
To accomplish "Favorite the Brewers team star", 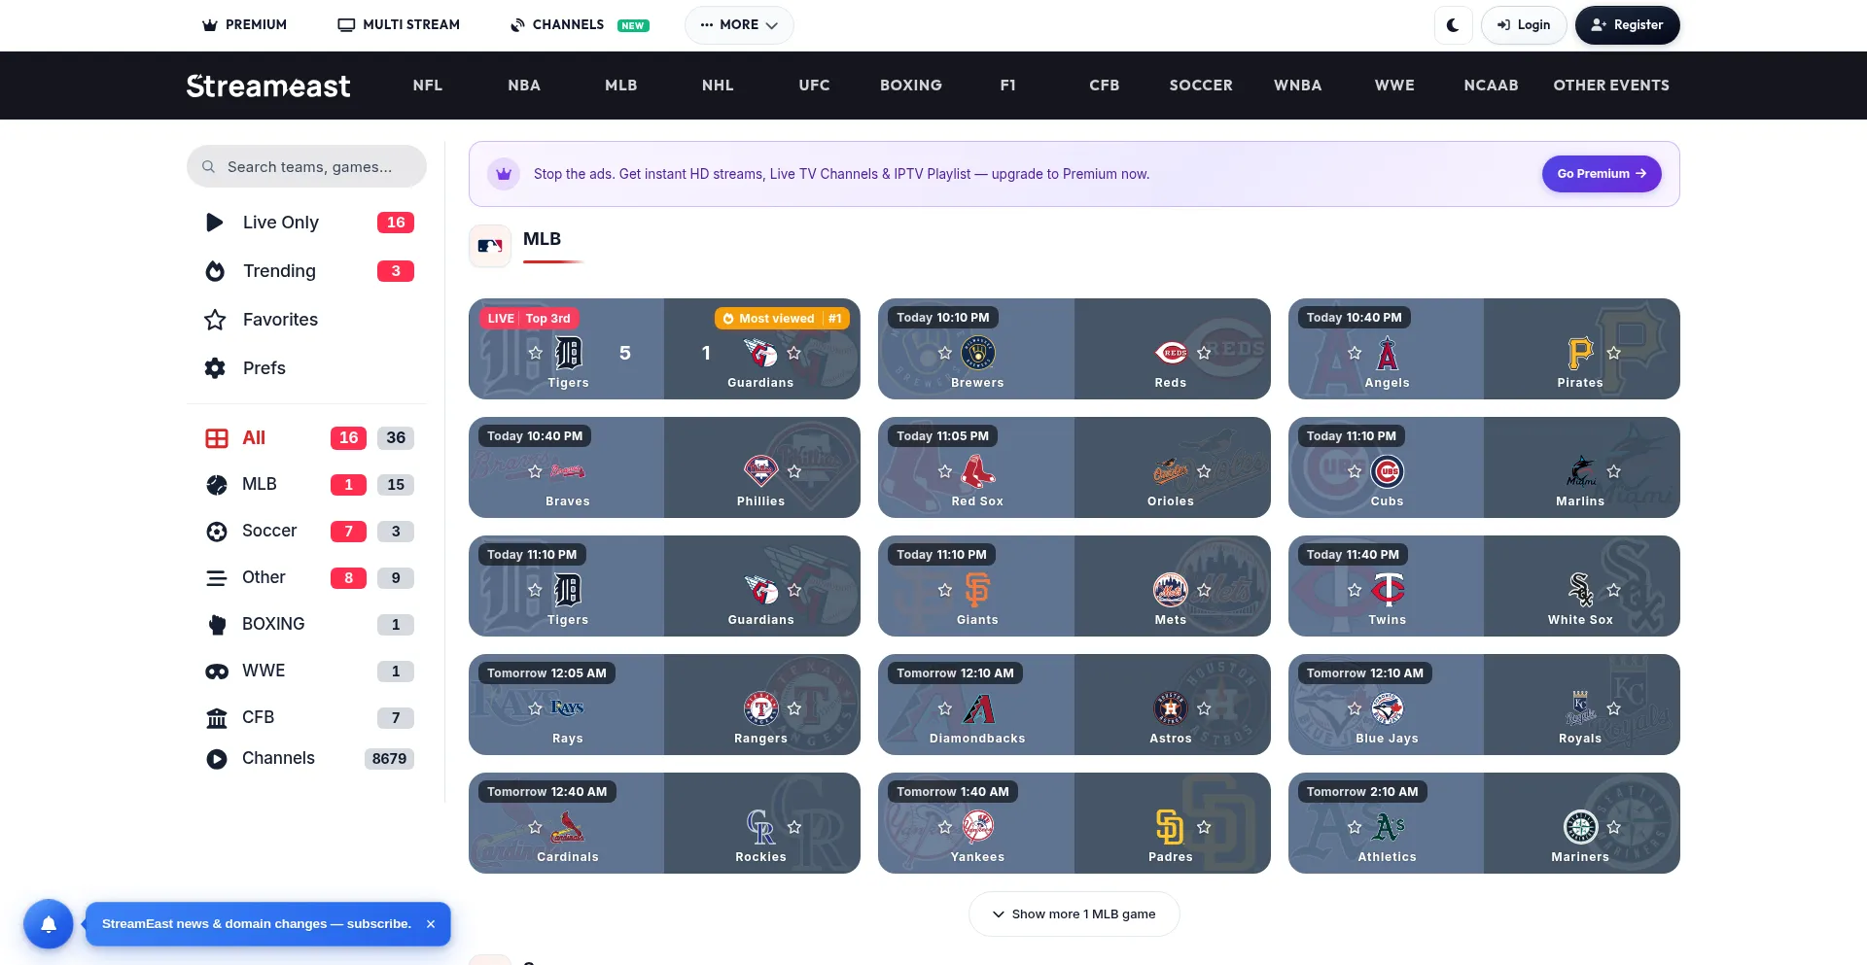I will tap(945, 353).
